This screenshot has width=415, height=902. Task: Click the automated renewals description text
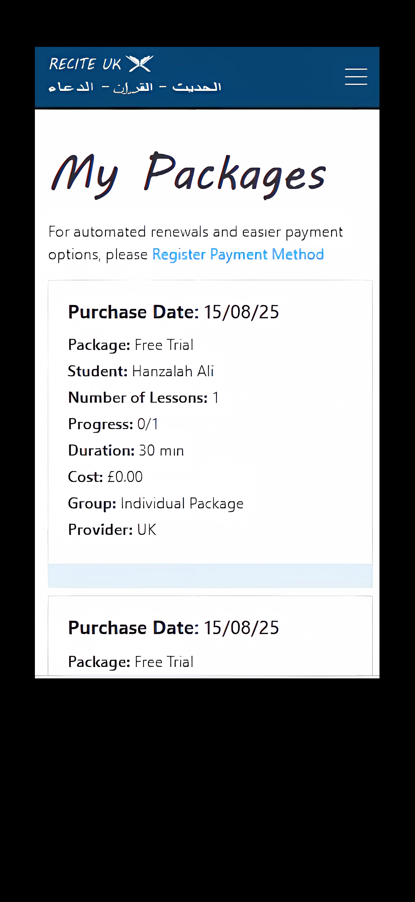coord(195,243)
